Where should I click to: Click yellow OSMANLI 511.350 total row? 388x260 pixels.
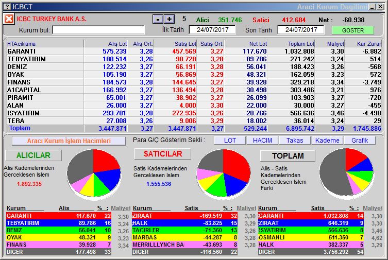tap(311, 237)
